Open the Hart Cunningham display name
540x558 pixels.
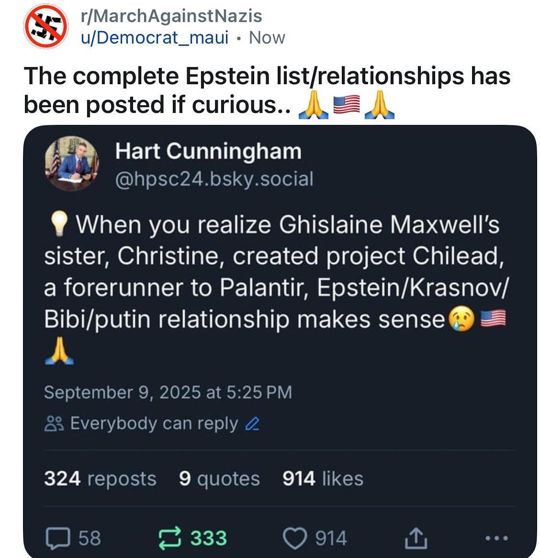coord(208,152)
